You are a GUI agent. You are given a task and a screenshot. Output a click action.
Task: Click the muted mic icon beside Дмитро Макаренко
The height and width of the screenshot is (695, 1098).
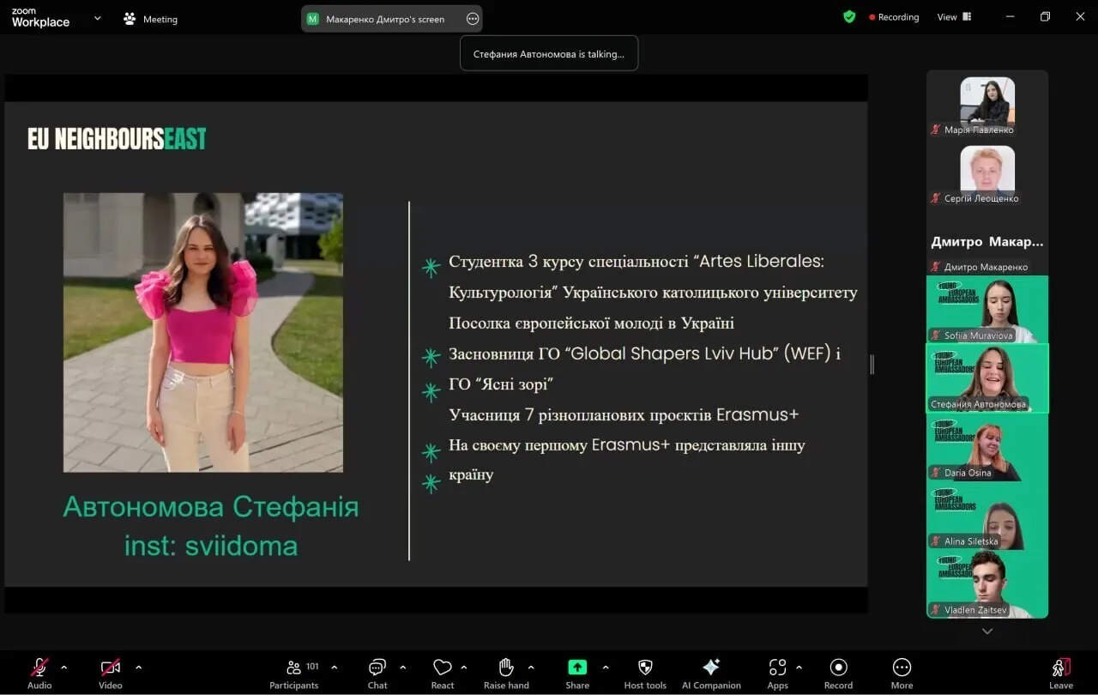coord(936,267)
